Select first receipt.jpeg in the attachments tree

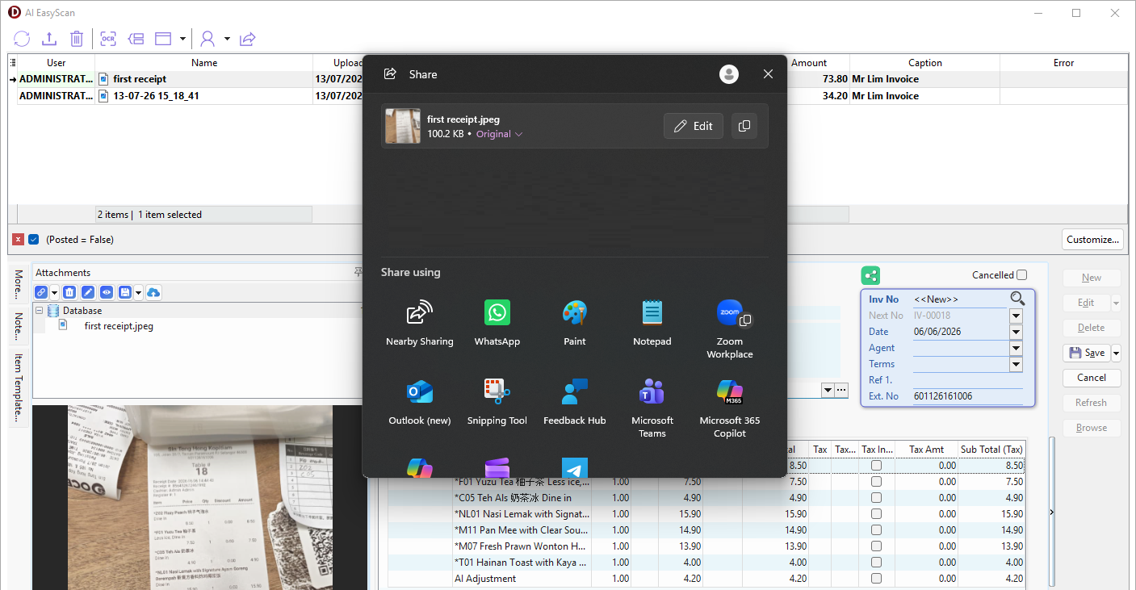coord(119,326)
